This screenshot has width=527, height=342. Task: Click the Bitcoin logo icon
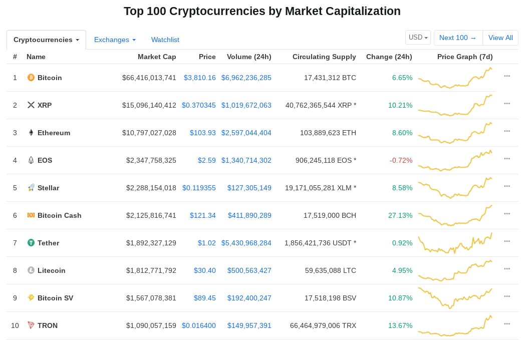point(31,78)
